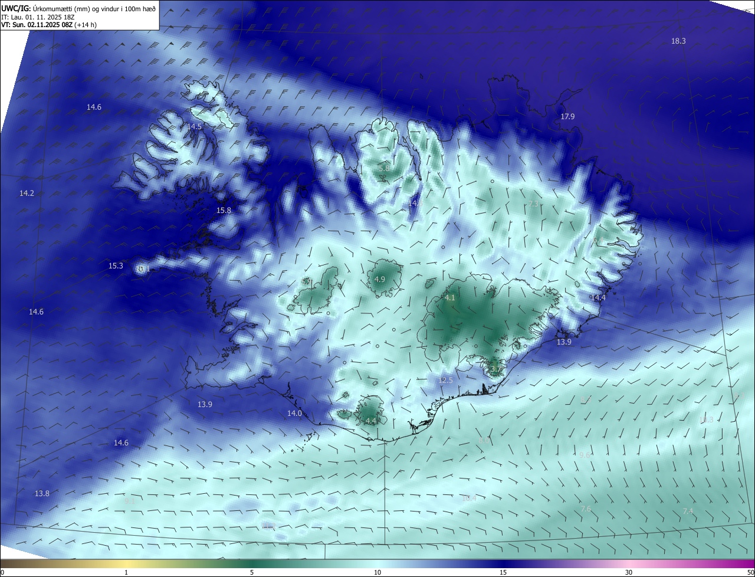Click the 10.1 value at Snæfellsnes tip
Viewport: 755px width, 577px height.
coord(143,268)
